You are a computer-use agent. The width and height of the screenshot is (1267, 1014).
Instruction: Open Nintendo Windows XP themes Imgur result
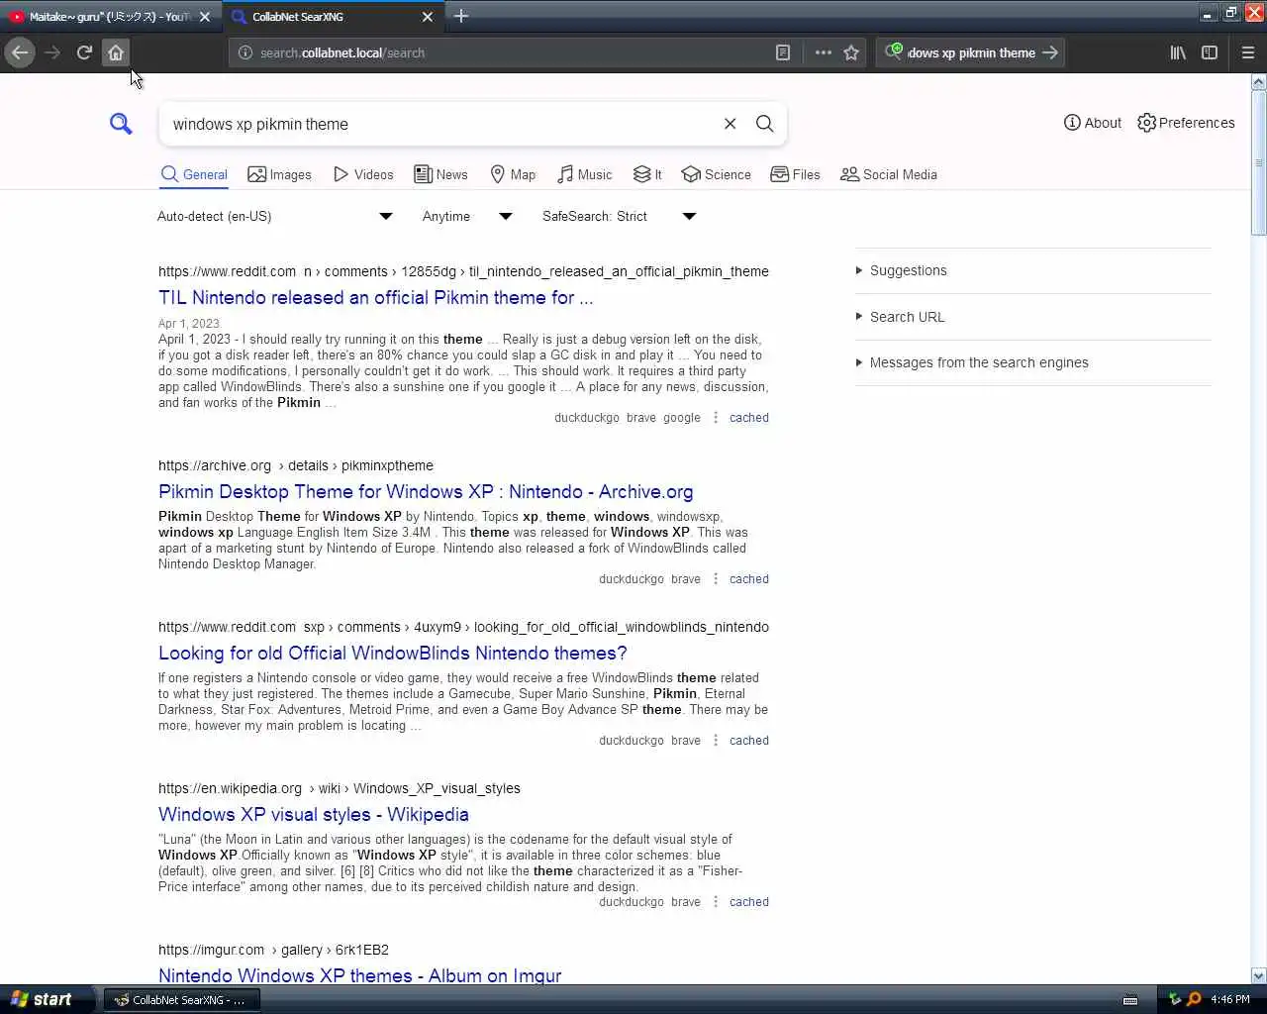[x=359, y=975]
